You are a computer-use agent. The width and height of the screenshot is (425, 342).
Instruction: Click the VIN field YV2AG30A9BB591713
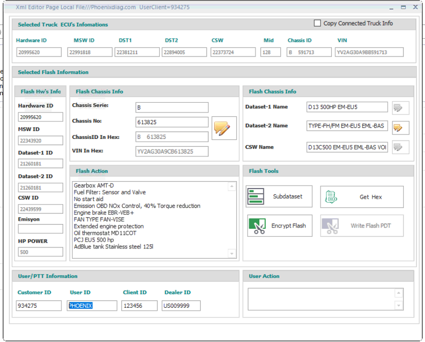click(x=369, y=52)
